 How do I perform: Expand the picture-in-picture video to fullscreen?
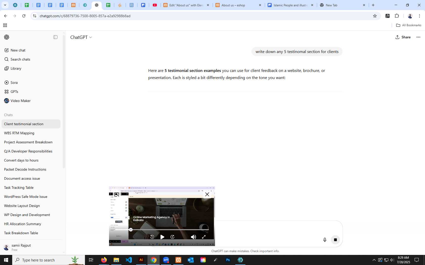[x=204, y=237]
